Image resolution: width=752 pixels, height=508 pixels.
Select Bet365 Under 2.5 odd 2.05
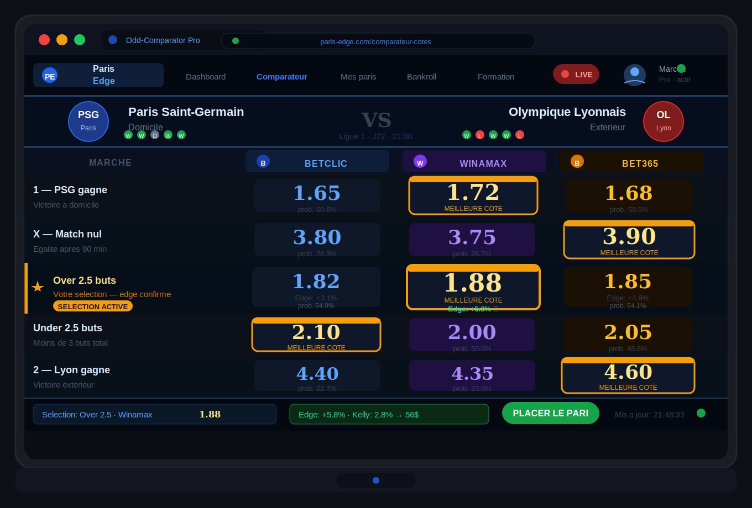tap(628, 335)
